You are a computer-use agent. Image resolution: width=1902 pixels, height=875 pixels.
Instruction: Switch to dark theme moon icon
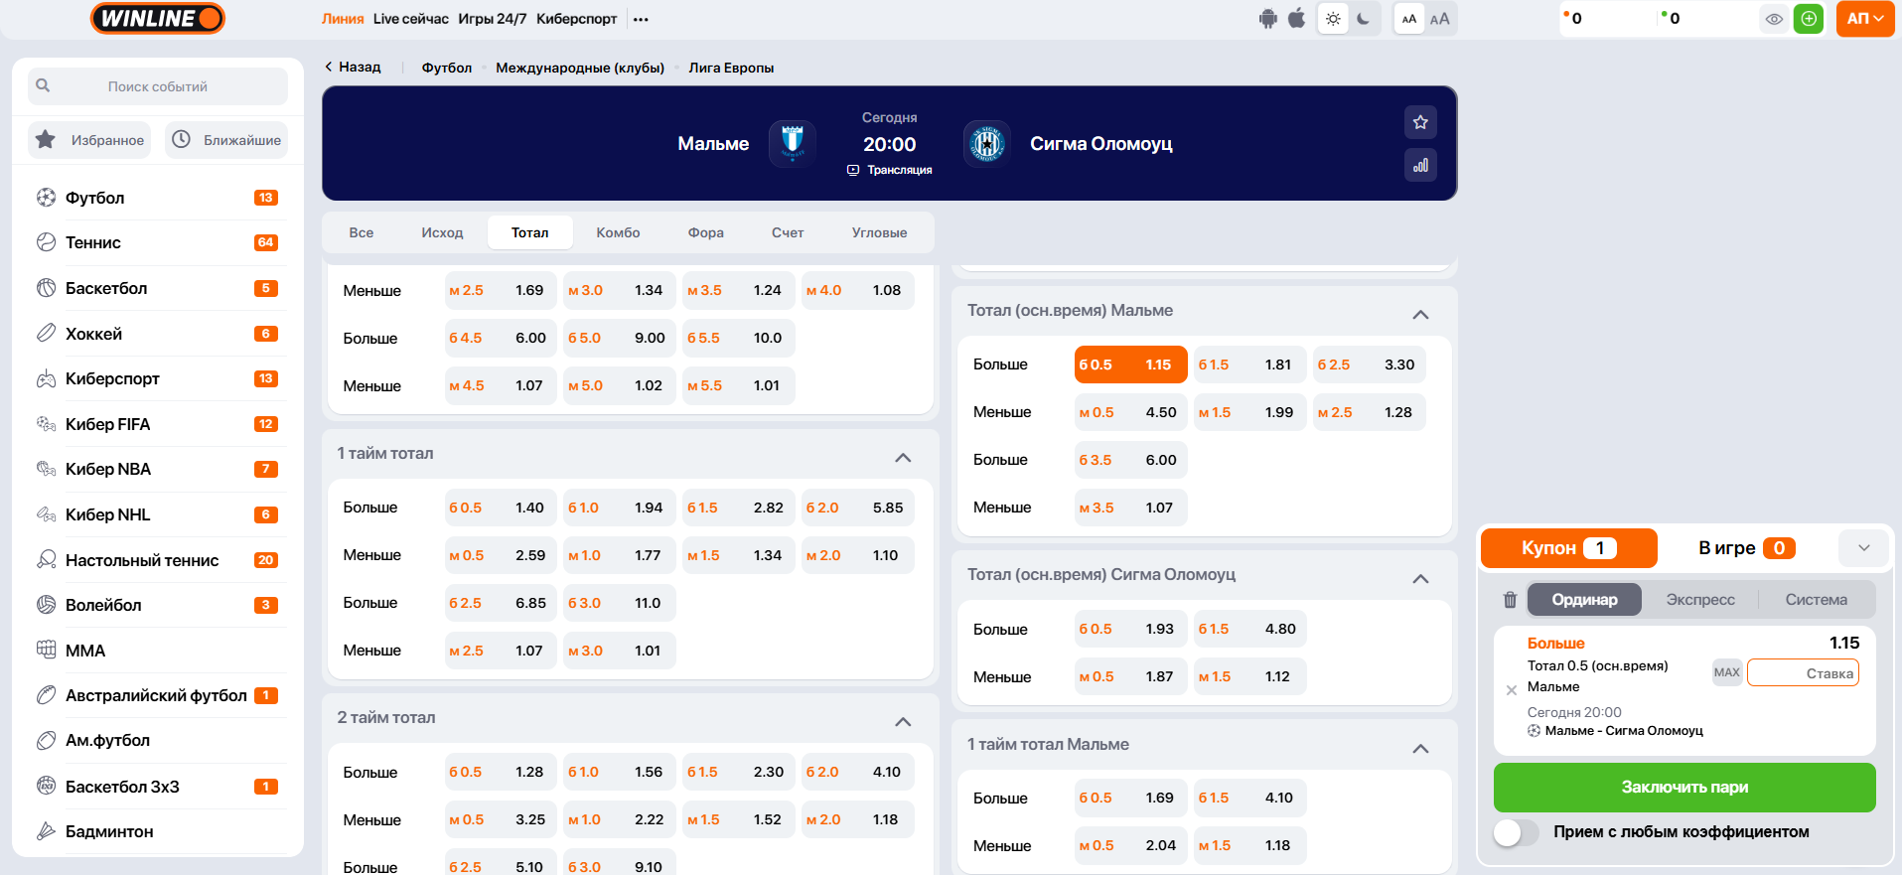pos(1364,19)
